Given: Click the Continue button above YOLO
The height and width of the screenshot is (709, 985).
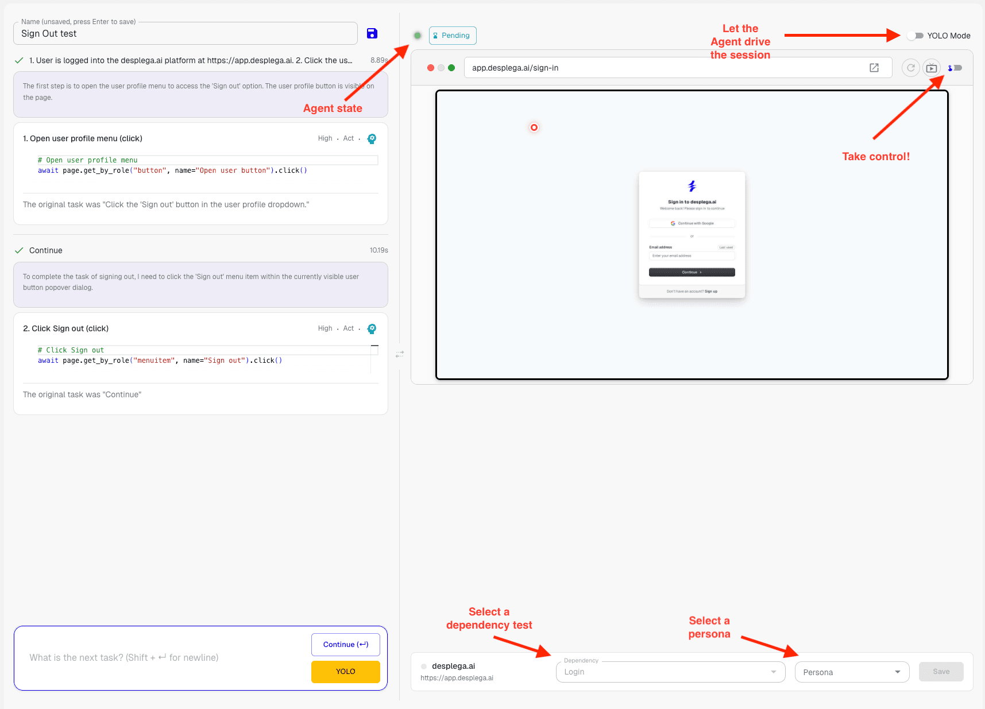Looking at the screenshot, I should tap(345, 644).
